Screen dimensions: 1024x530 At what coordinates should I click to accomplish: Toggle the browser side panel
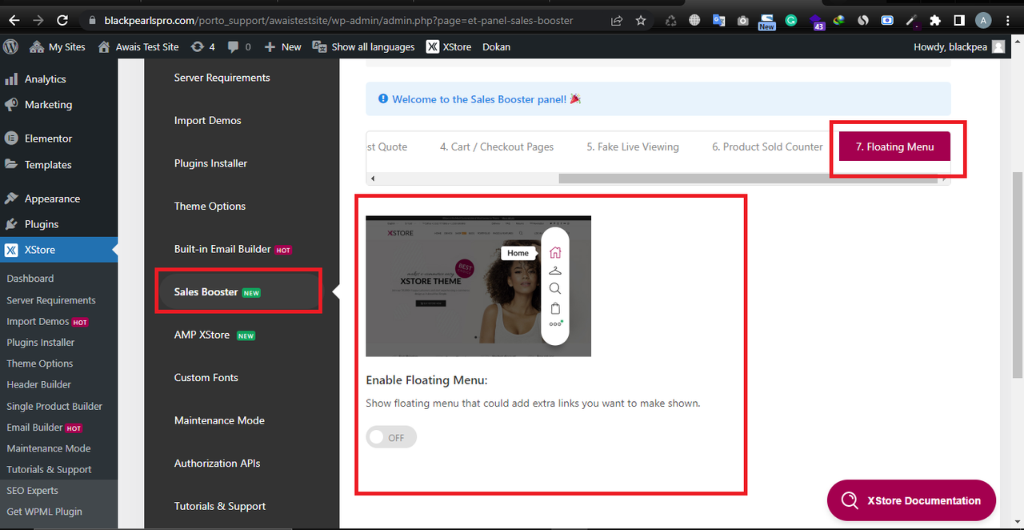[958, 21]
